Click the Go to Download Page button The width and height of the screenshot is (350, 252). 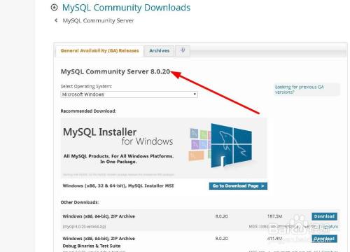(238, 186)
